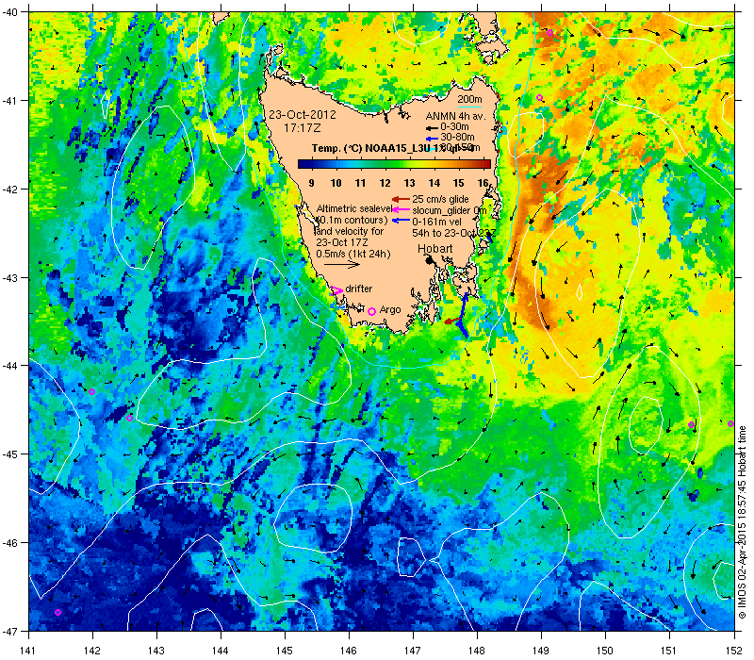Click the ANMN 4h av. label
Image resolution: width=754 pixels, height=660 pixels.
pos(456,116)
